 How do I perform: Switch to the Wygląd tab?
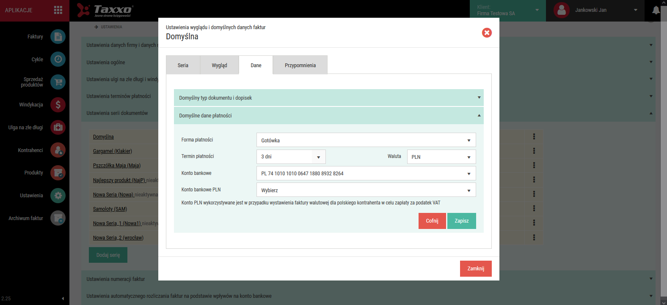[219, 65]
